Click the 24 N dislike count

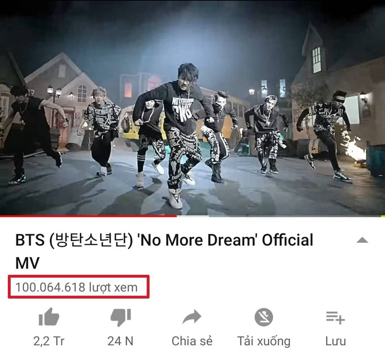coord(120,341)
